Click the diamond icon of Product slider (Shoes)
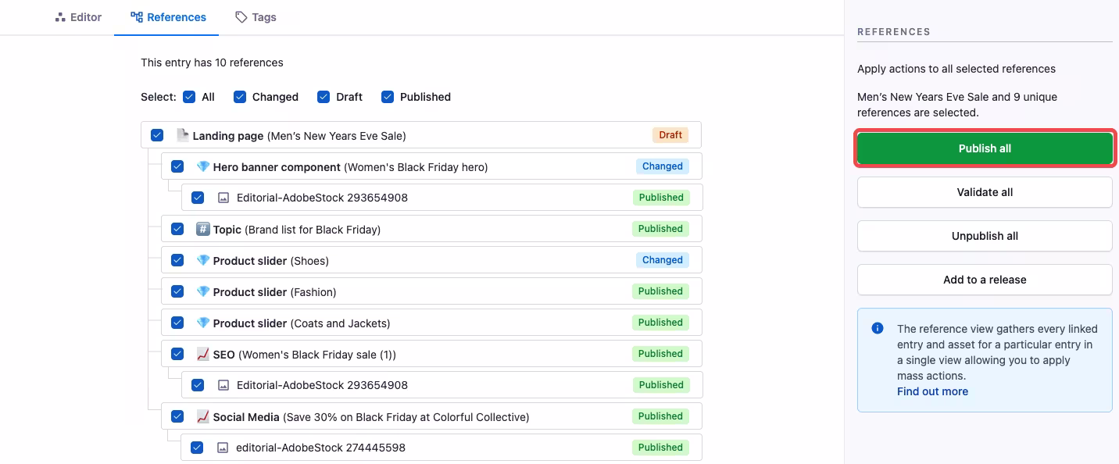This screenshot has width=1119, height=464. point(203,260)
